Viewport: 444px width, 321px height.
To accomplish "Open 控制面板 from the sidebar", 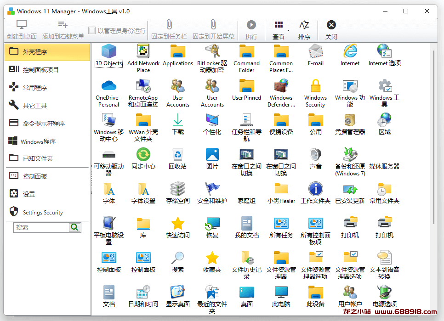I will tap(47, 176).
